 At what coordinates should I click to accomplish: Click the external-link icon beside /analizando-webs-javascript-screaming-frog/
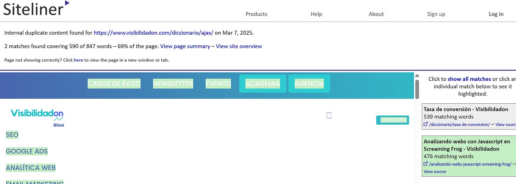point(426,164)
